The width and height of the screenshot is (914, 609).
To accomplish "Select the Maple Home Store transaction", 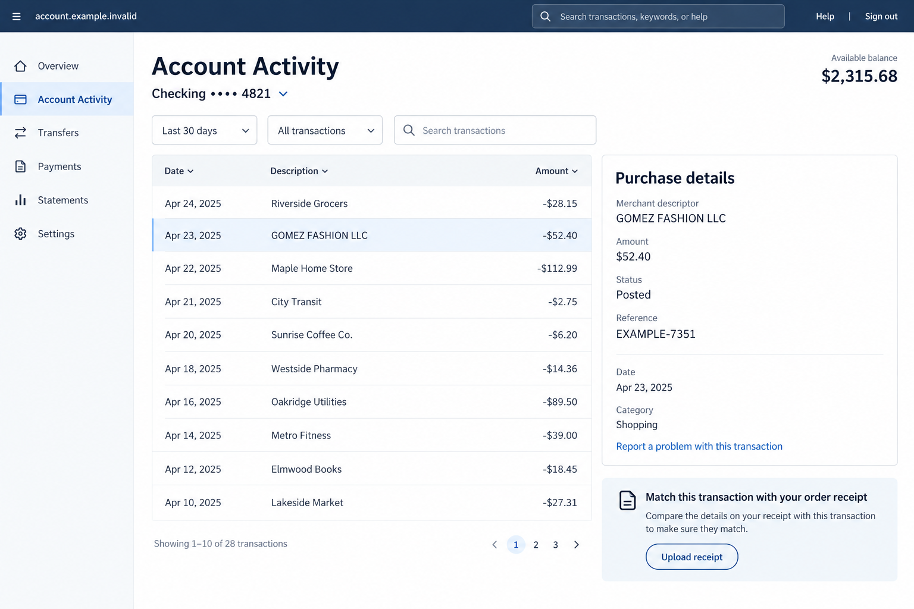I will (372, 268).
